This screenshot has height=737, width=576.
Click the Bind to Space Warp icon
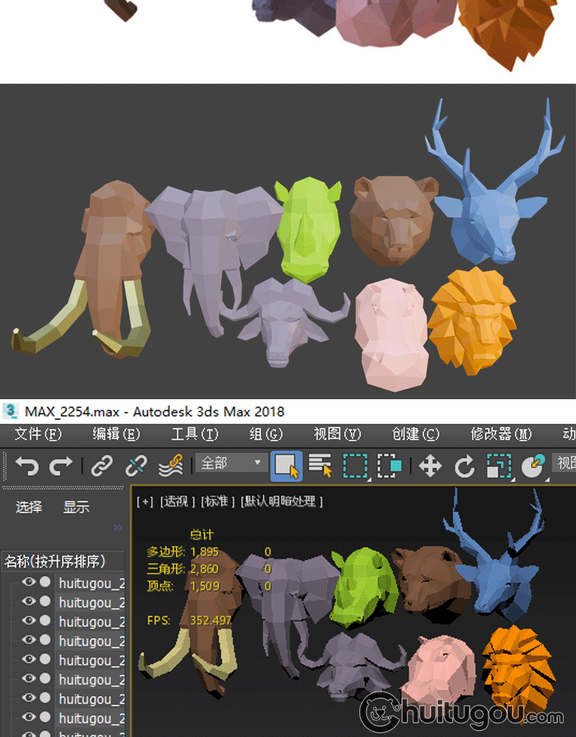[x=170, y=465]
